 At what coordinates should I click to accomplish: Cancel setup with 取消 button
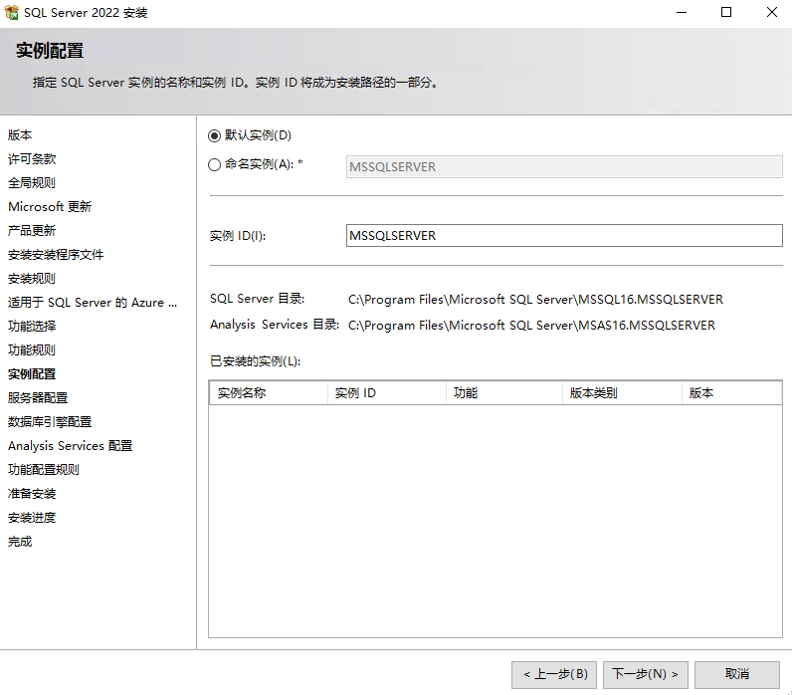pos(737,674)
